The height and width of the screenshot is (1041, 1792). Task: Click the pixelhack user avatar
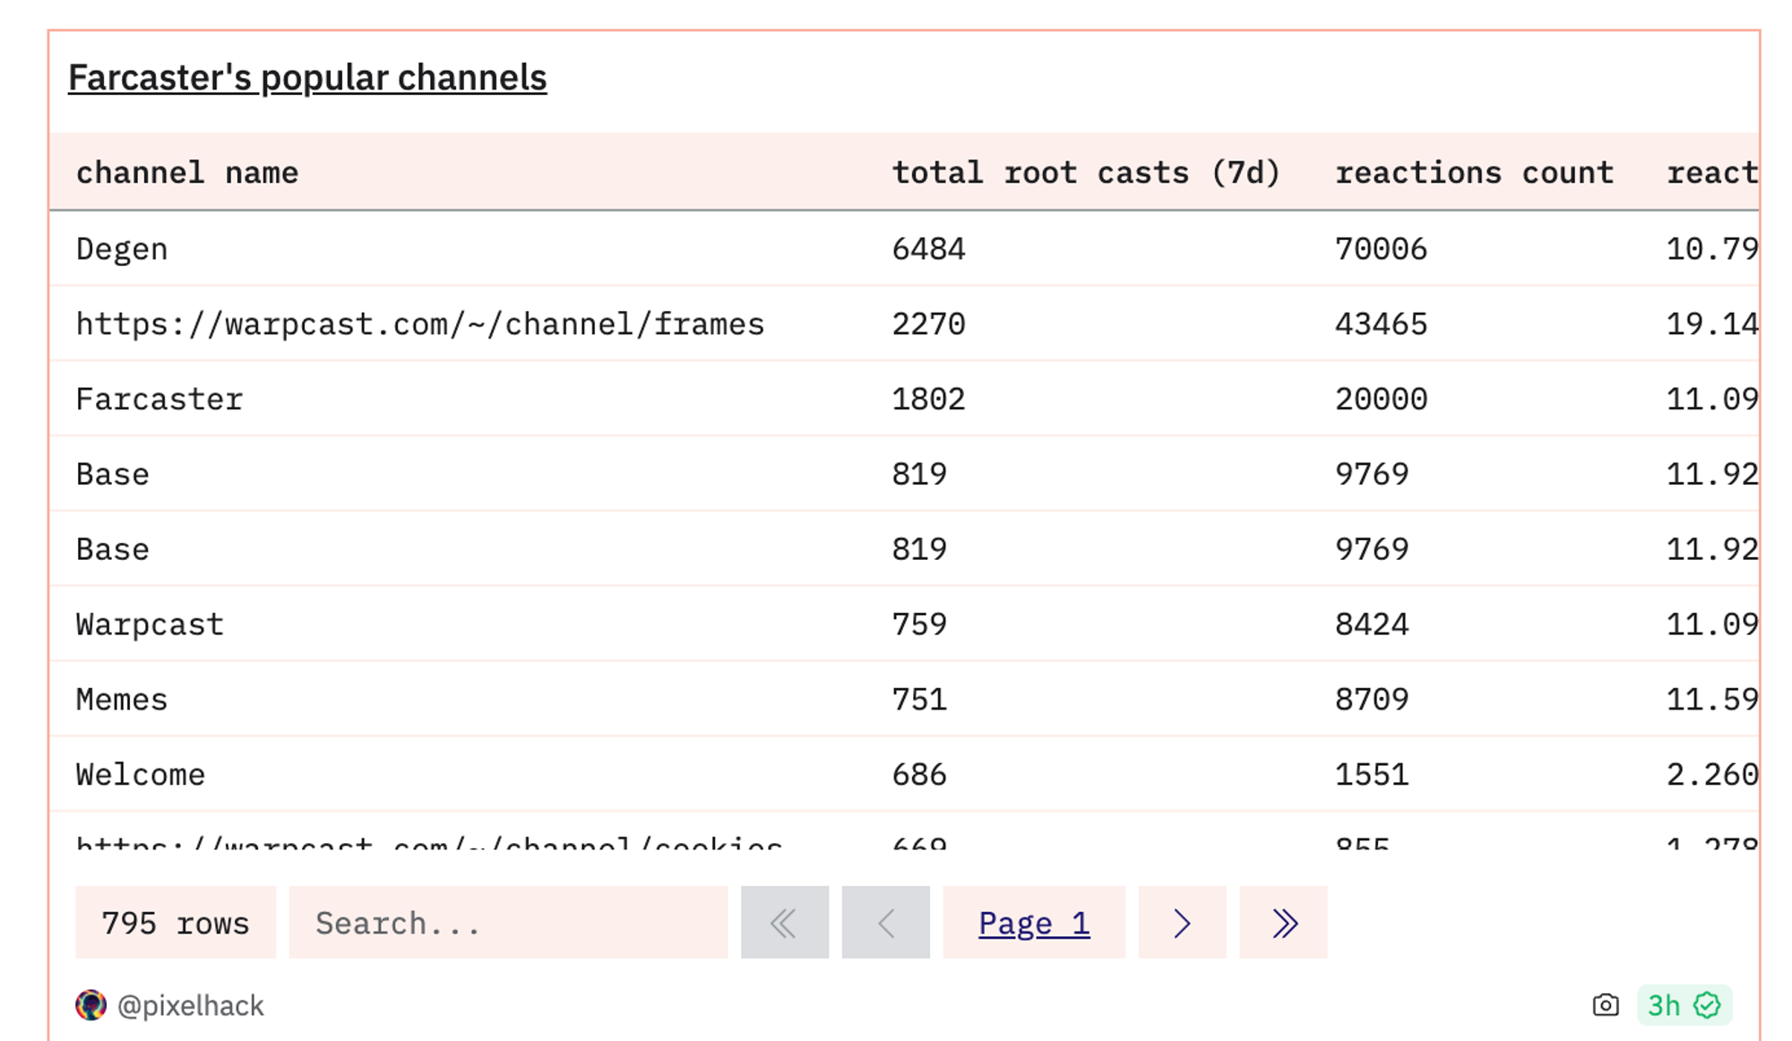[x=90, y=1005]
